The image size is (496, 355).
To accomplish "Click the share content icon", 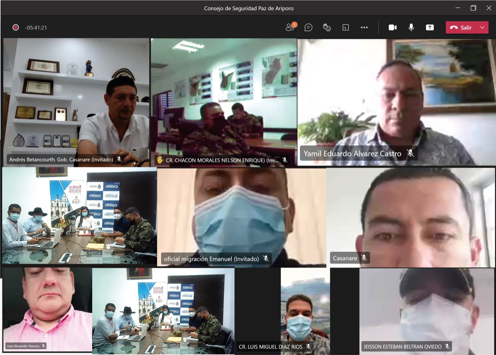I will (430, 27).
